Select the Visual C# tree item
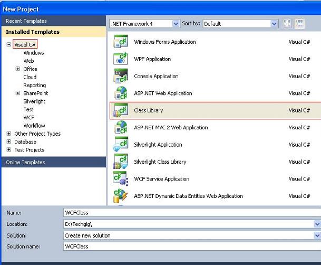This screenshot has height=265, width=321. pos(25,44)
